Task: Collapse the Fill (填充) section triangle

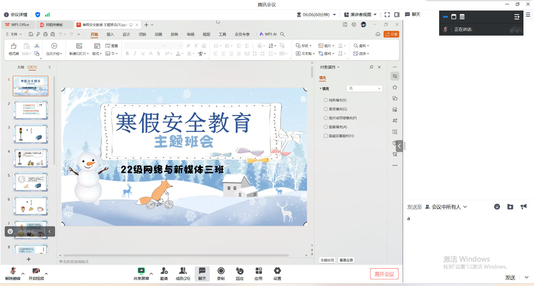Action: tap(321, 89)
